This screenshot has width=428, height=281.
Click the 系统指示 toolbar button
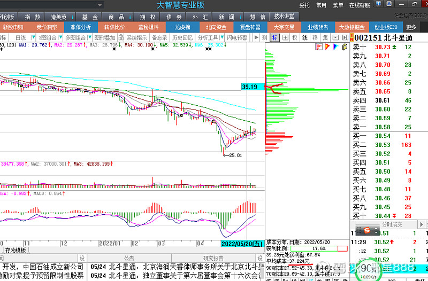click(x=137, y=37)
